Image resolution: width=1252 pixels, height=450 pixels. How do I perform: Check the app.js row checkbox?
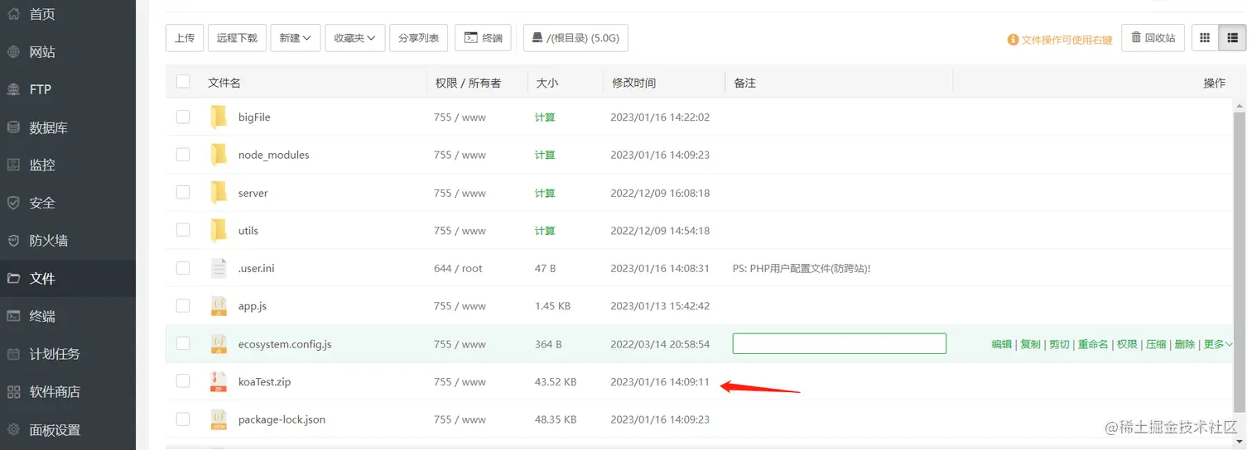pyautogui.click(x=183, y=306)
